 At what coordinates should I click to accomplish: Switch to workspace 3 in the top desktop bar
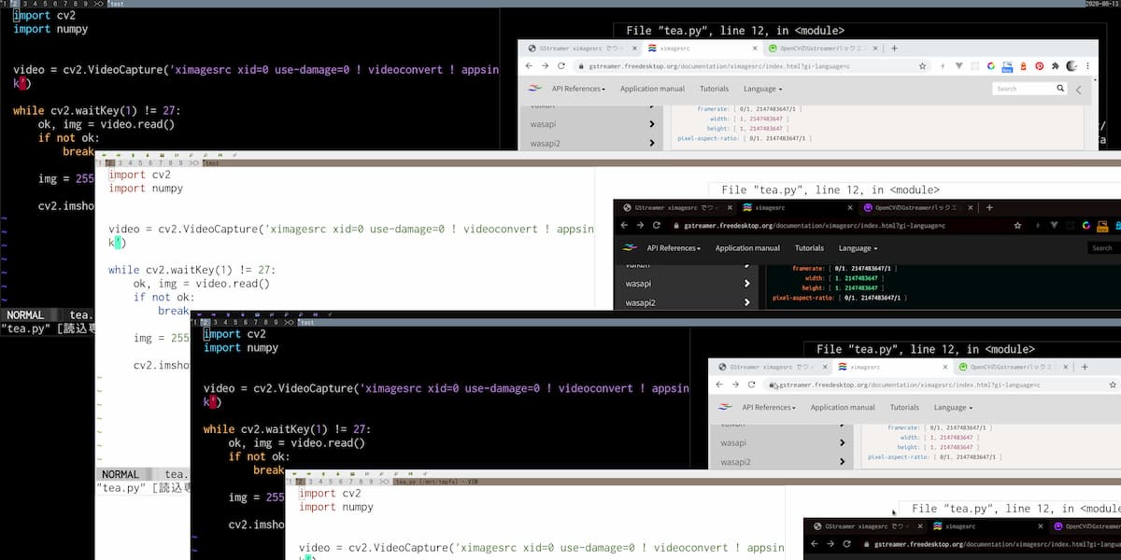(26, 4)
